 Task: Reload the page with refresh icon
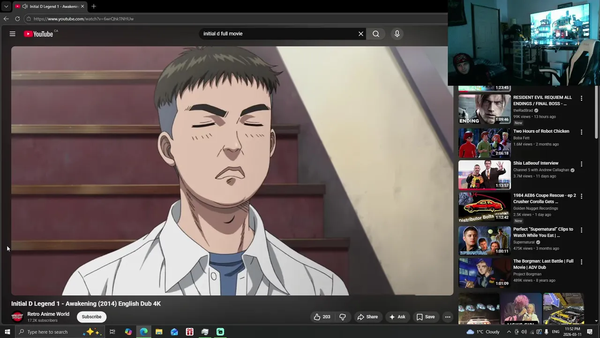(17, 19)
